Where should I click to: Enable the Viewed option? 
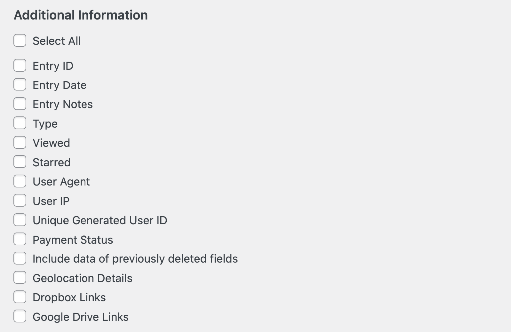[20, 142]
